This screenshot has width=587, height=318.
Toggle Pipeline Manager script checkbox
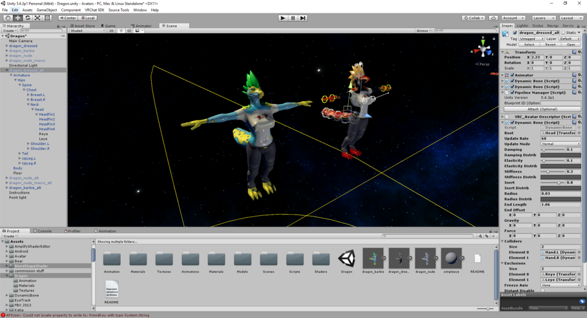coord(512,92)
